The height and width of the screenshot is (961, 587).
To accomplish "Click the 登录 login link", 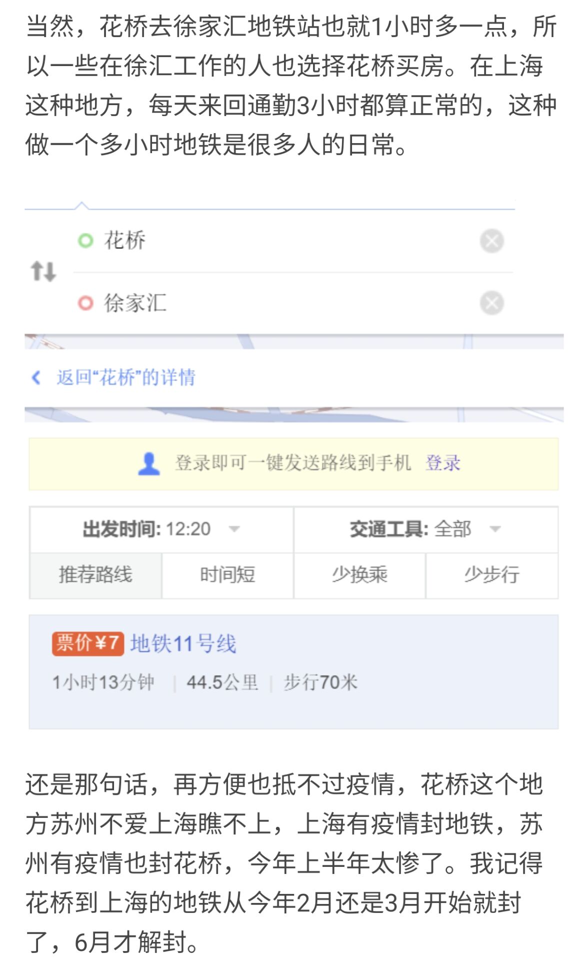I will click(442, 463).
